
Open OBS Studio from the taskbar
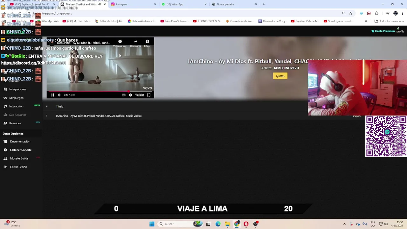click(x=256, y=224)
